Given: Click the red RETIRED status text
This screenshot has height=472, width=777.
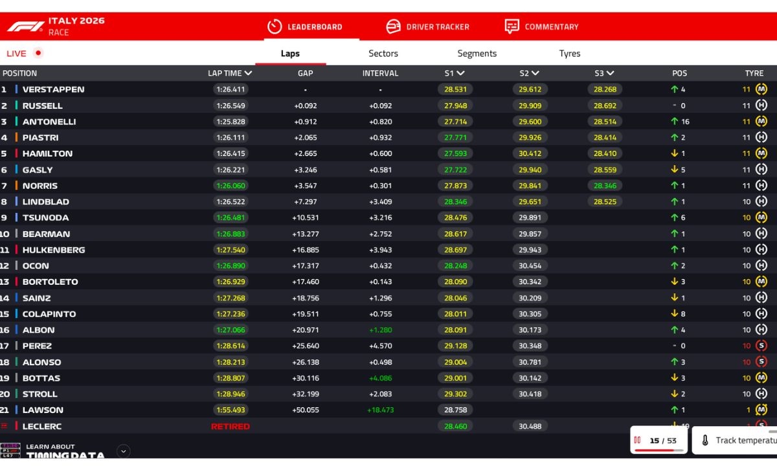Looking at the screenshot, I should tap(231, 426).
